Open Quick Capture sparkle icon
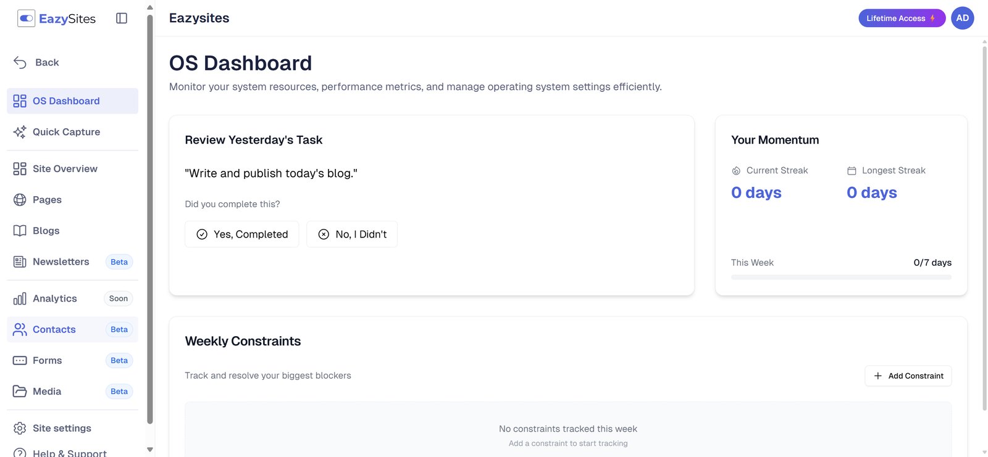The image size is (988, 457). point(20,132)
